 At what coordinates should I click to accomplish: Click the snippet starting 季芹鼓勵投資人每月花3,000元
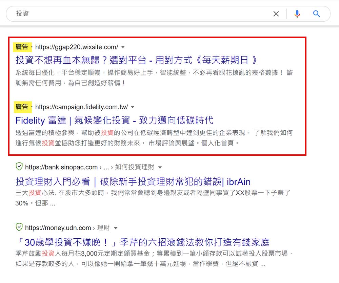point(154,258)
